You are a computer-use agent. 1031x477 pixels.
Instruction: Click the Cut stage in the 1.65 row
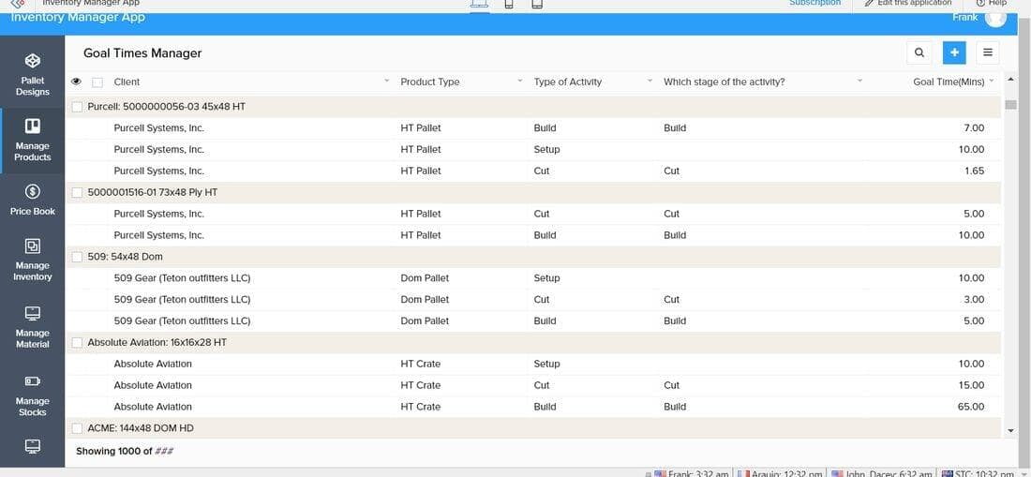click(671, 171)
